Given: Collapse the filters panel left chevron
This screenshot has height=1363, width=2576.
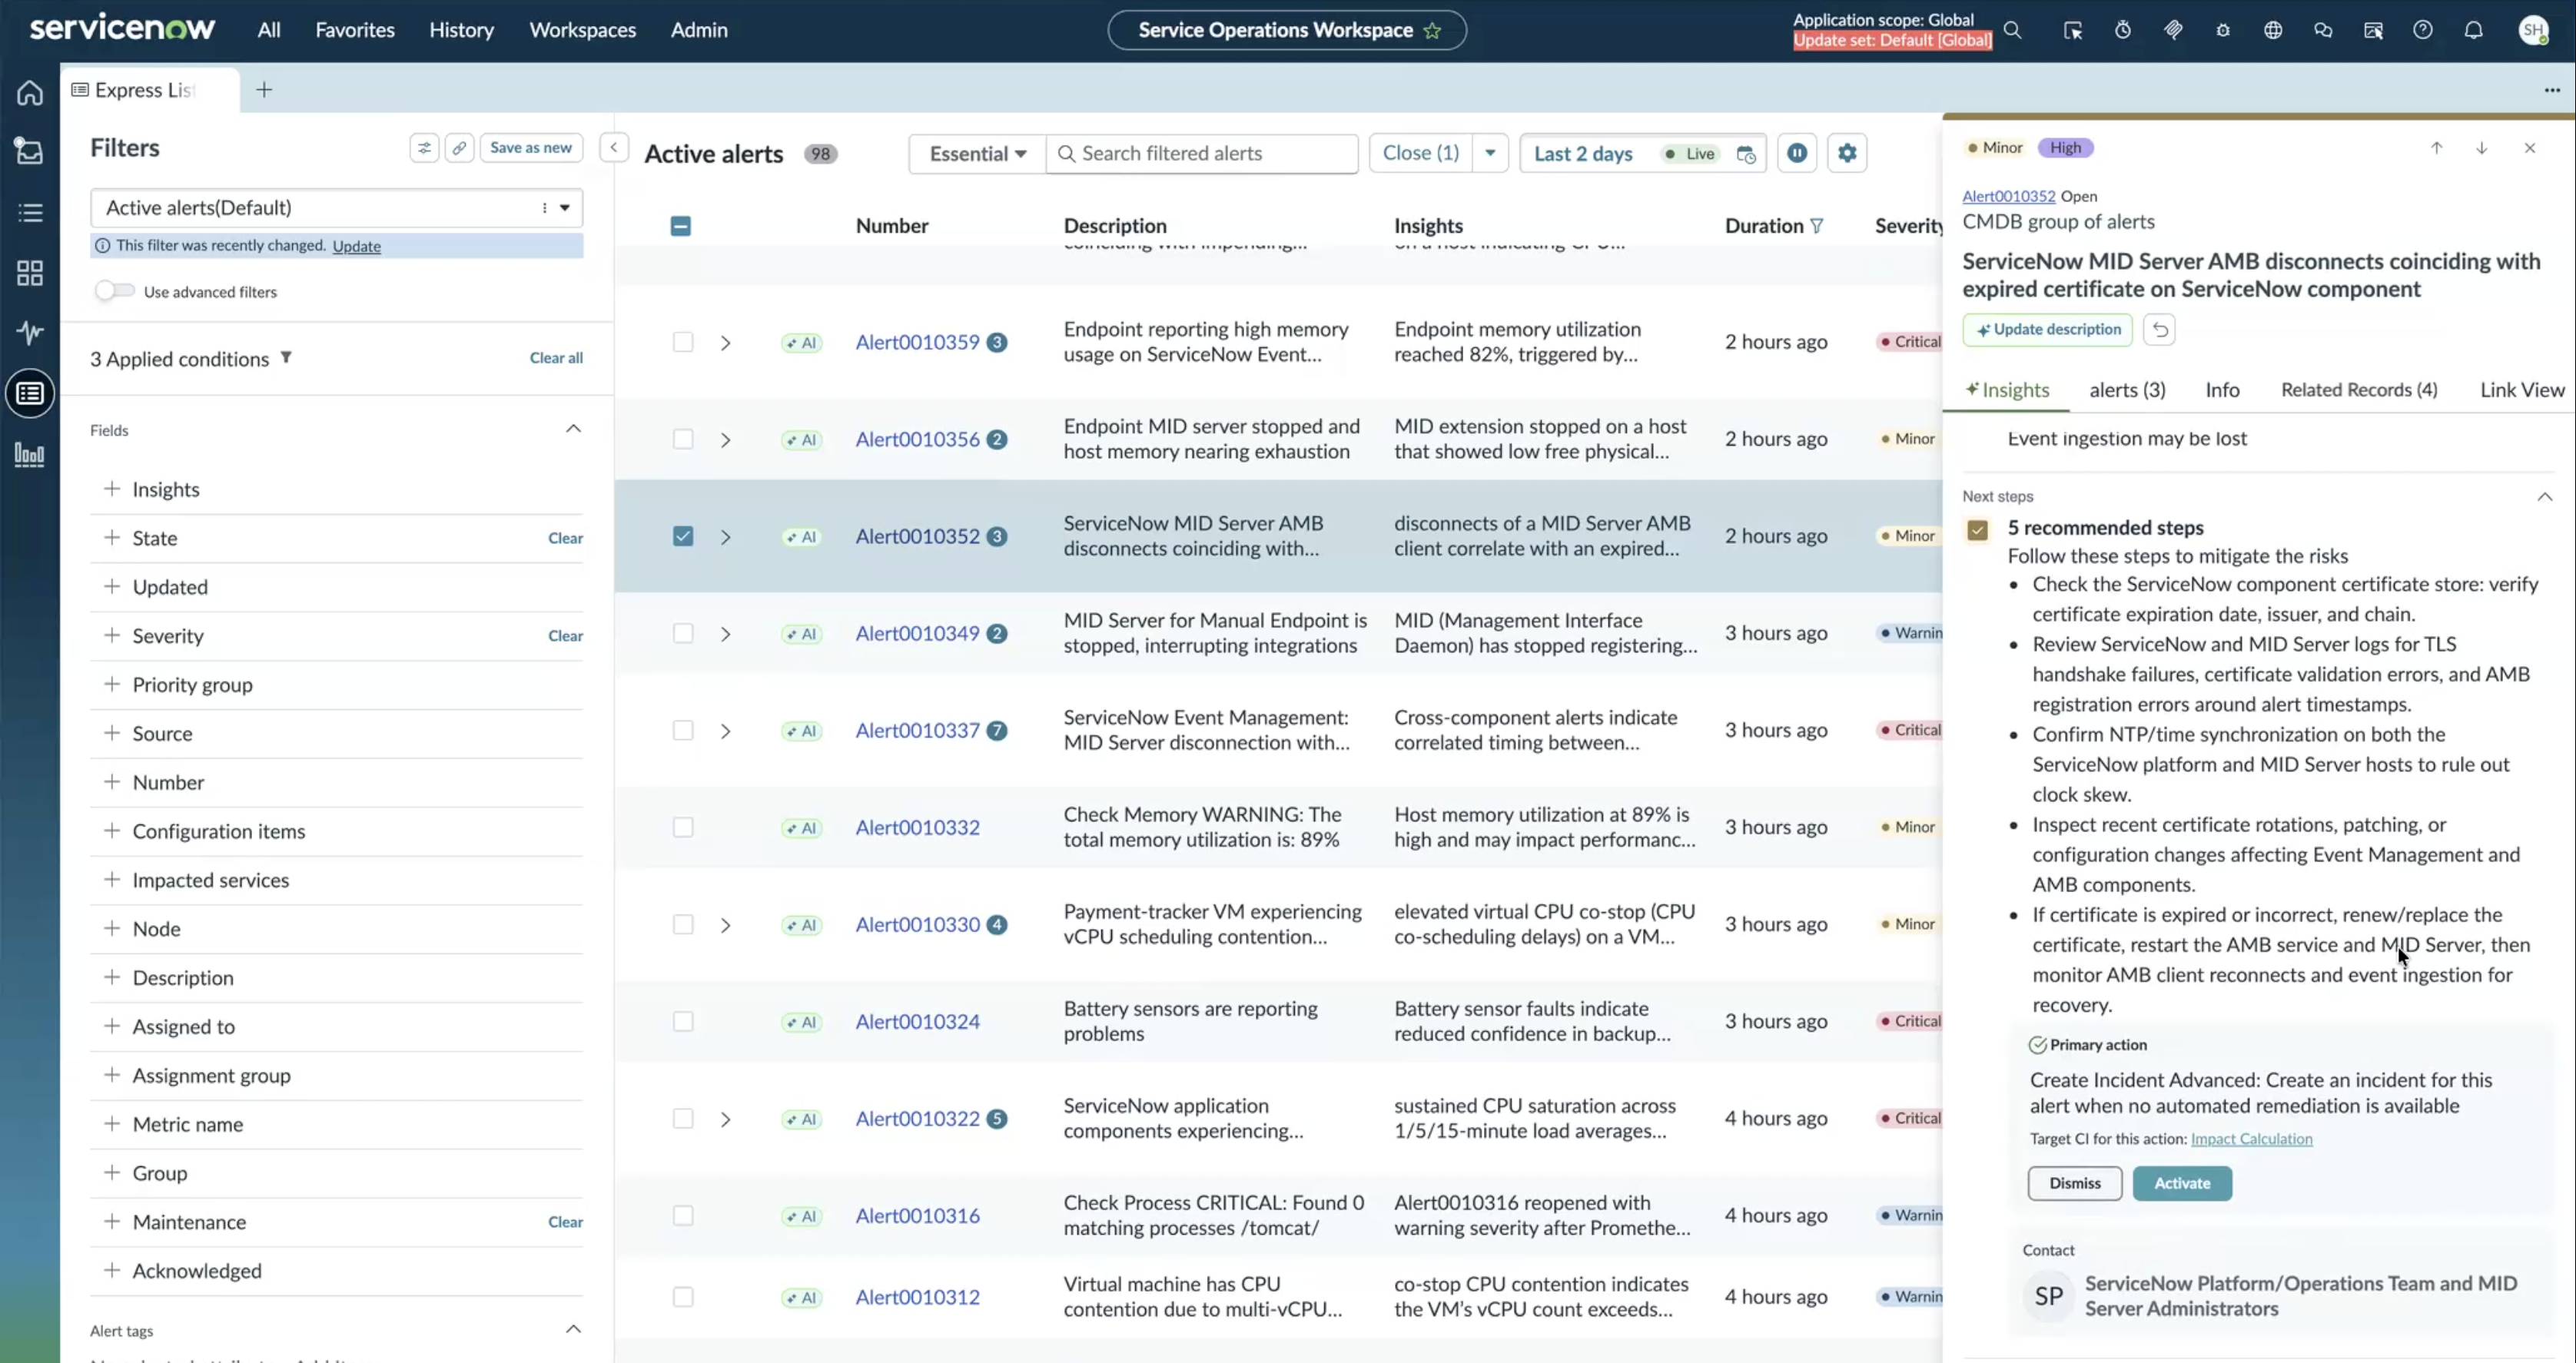Looking at the screenshot, I should 614,148.
